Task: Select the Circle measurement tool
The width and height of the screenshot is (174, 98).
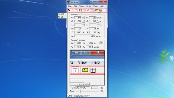Action: click(84, 10)
